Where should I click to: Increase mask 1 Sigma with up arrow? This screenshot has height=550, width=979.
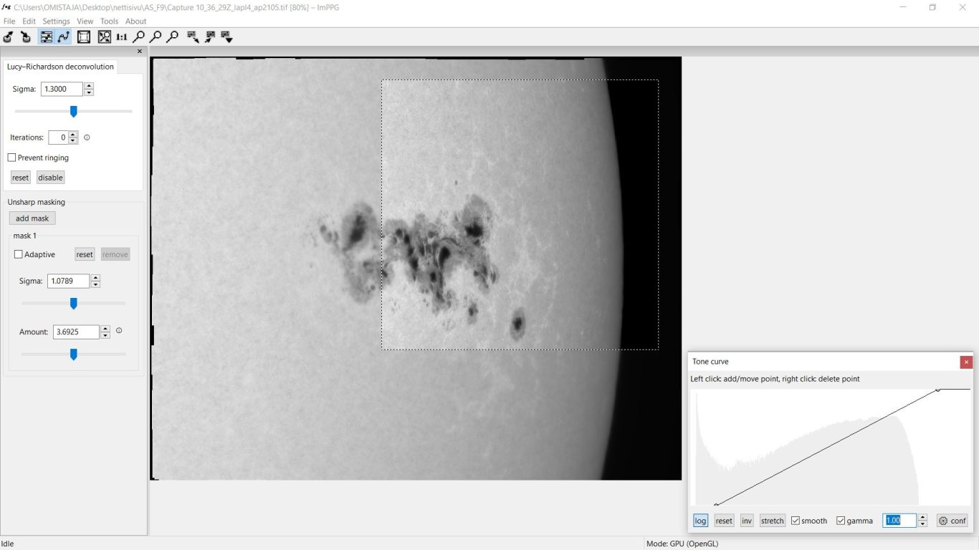click(x=95, y=278)
